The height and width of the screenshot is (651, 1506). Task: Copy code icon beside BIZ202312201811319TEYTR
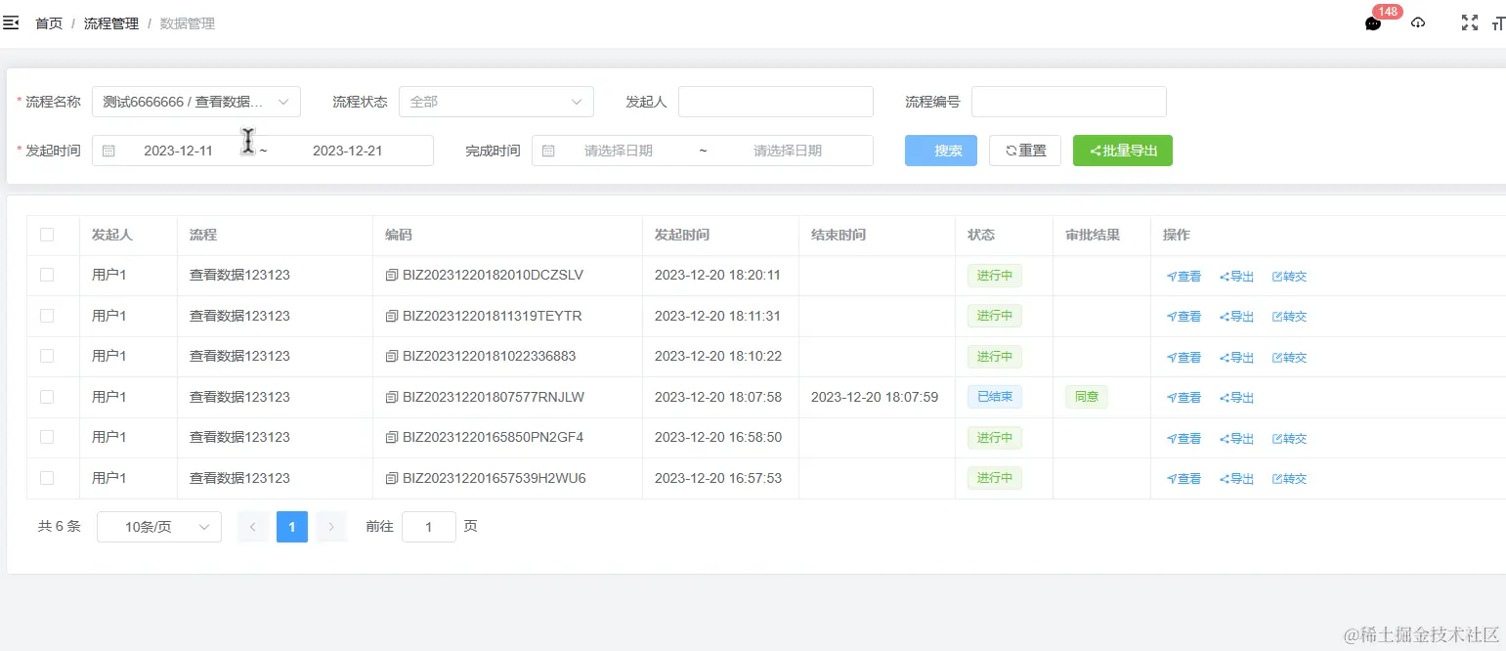[x=392, y=317]
